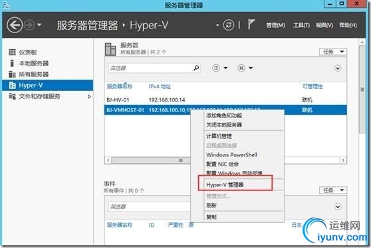Open the 任务 dropdown in events section

[x=333, y=190]
